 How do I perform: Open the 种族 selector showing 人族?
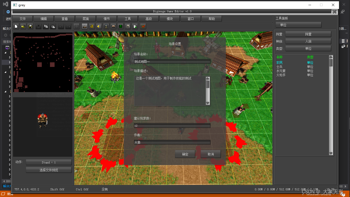click(x=308, y=41)
